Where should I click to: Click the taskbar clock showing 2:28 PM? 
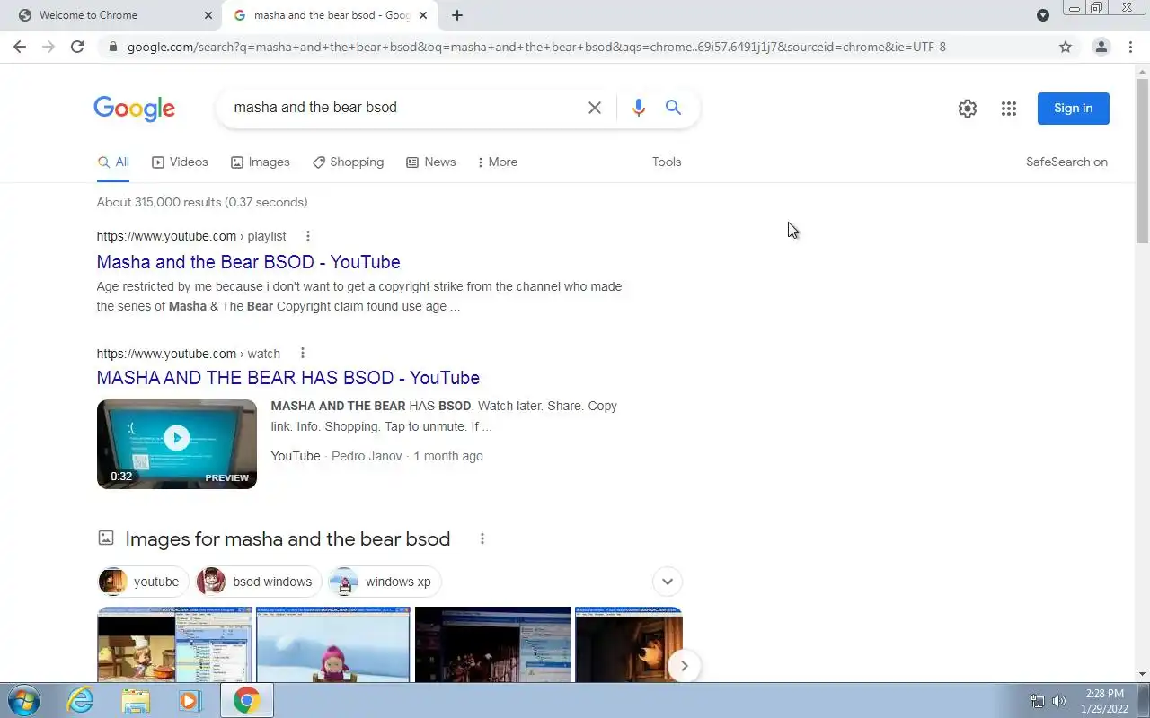coord(1105,701)
